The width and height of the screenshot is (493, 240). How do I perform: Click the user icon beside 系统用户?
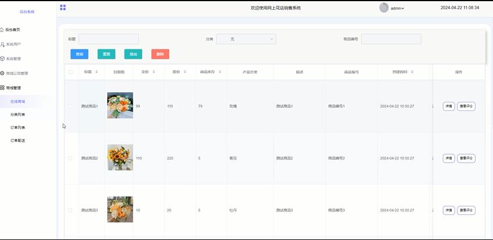2,45
